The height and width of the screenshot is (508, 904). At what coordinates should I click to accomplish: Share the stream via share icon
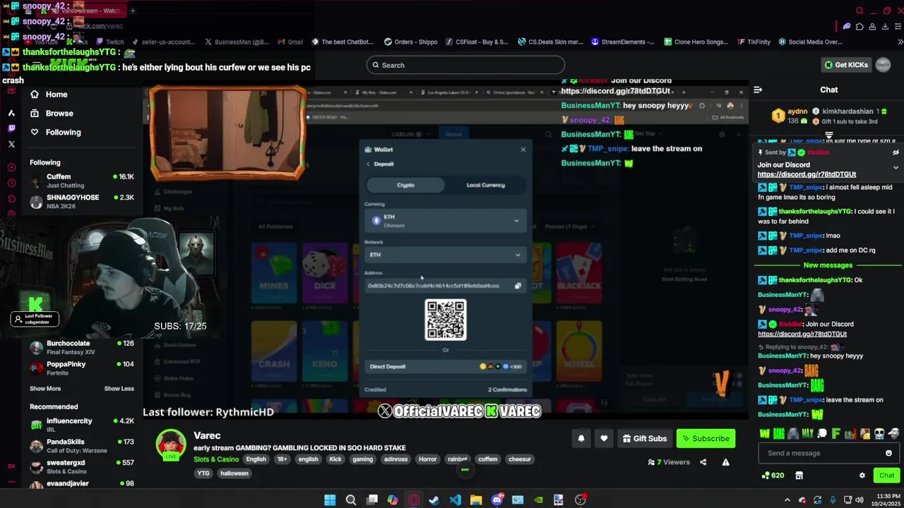tap(703, 462)
